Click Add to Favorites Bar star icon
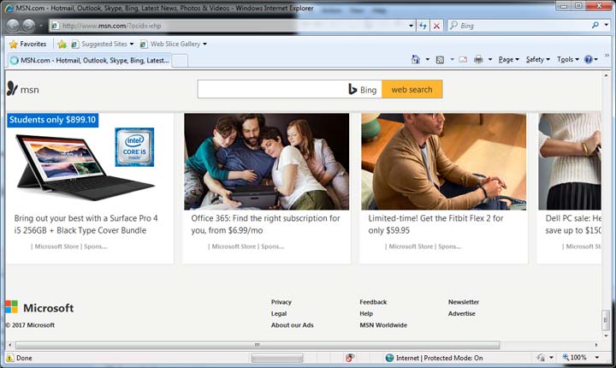 62,44
